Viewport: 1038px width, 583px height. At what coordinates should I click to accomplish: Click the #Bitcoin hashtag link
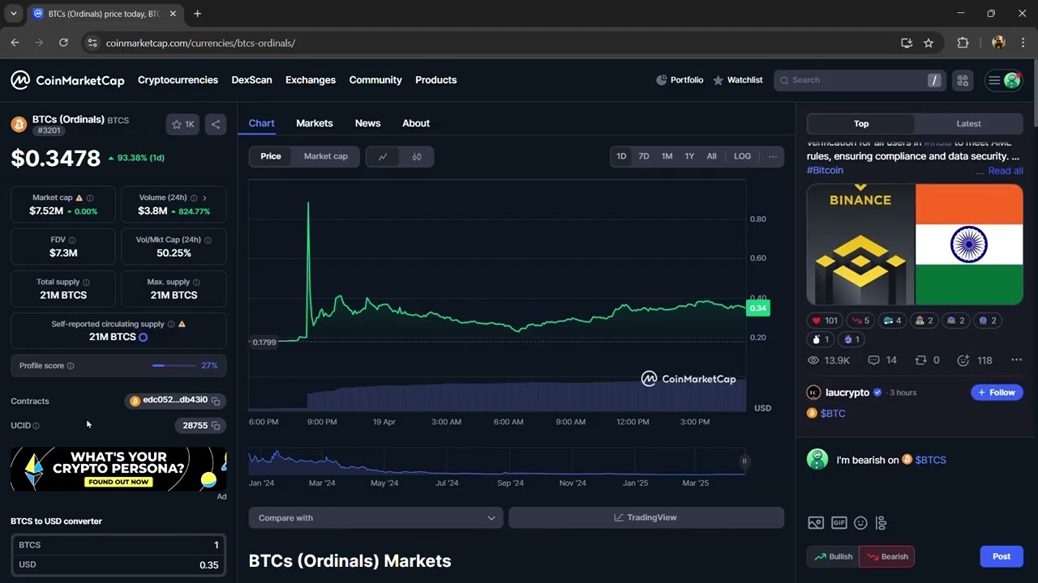[x=825, y=170]
